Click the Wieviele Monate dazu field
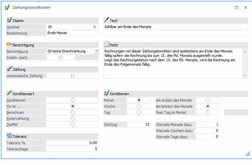Image resolution: width=252 pixels, height=165 pixels. pos(208,125)
